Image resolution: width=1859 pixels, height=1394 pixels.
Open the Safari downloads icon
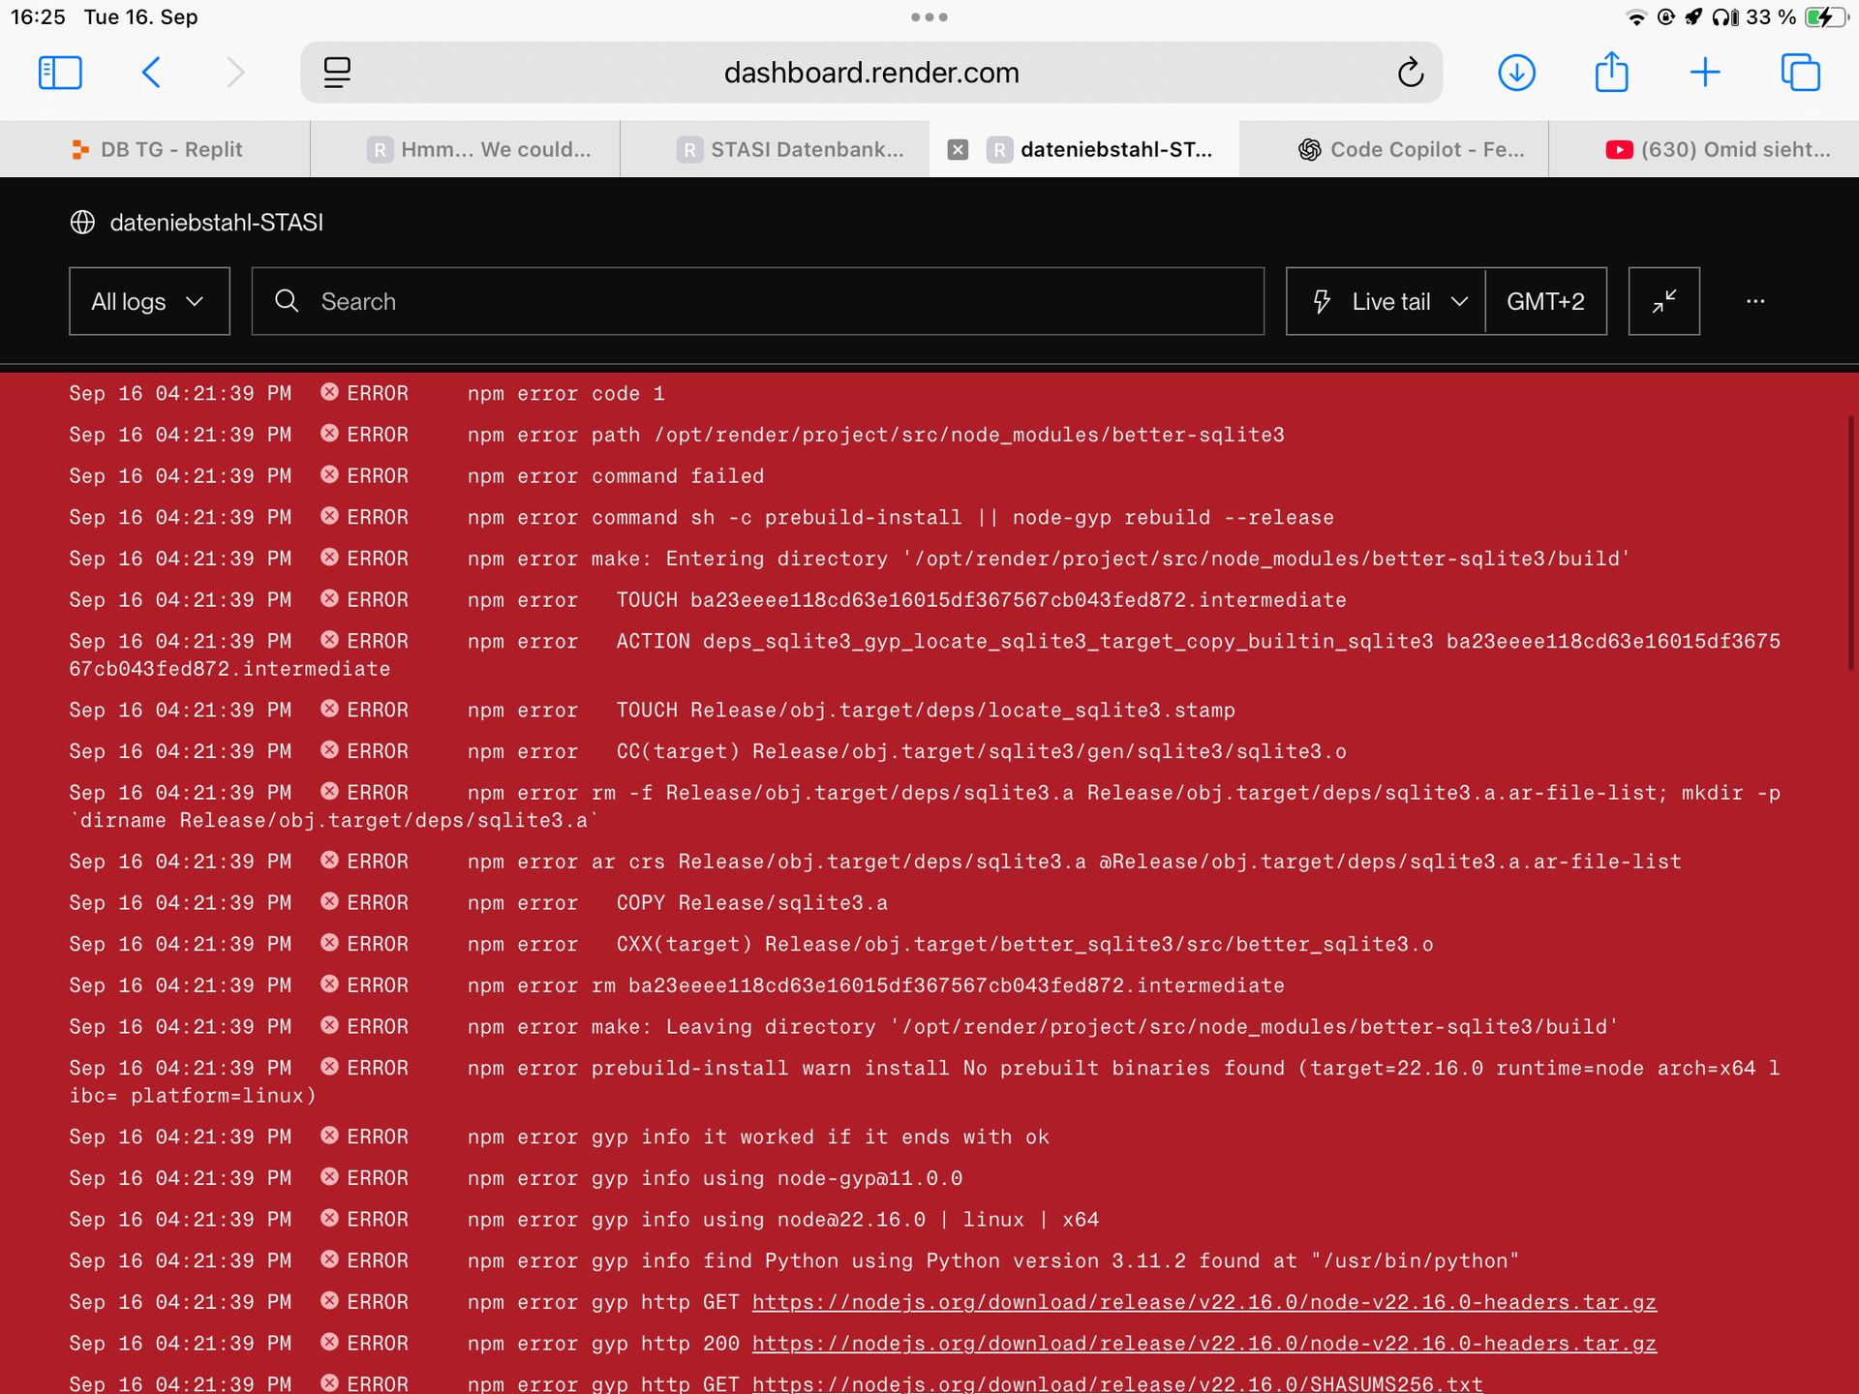[x=1516, y=73]
